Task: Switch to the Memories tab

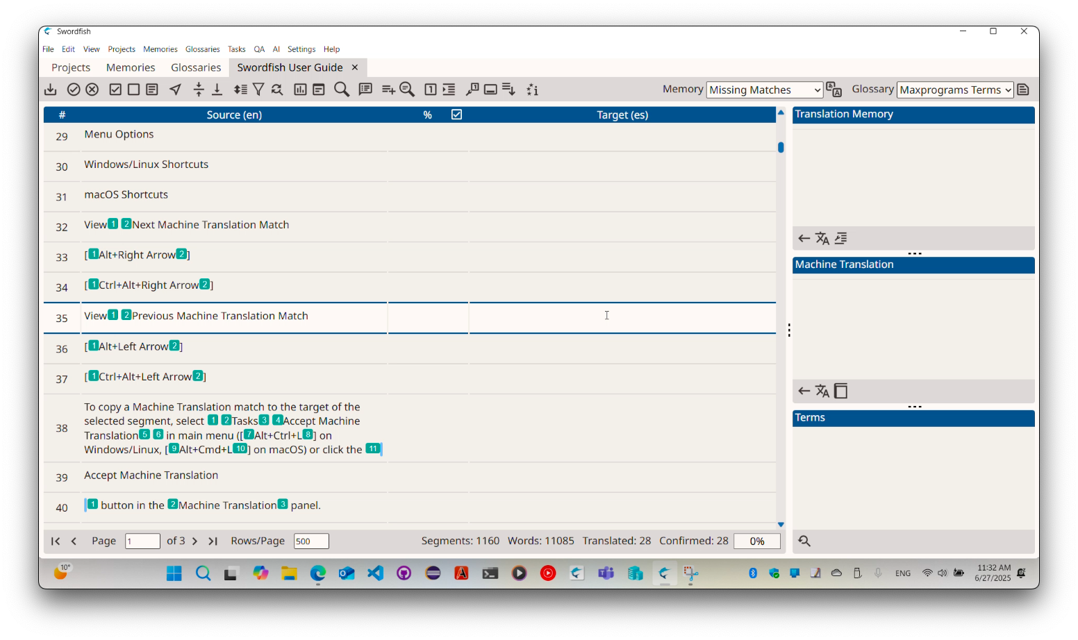Action: [x=131, y=67]
